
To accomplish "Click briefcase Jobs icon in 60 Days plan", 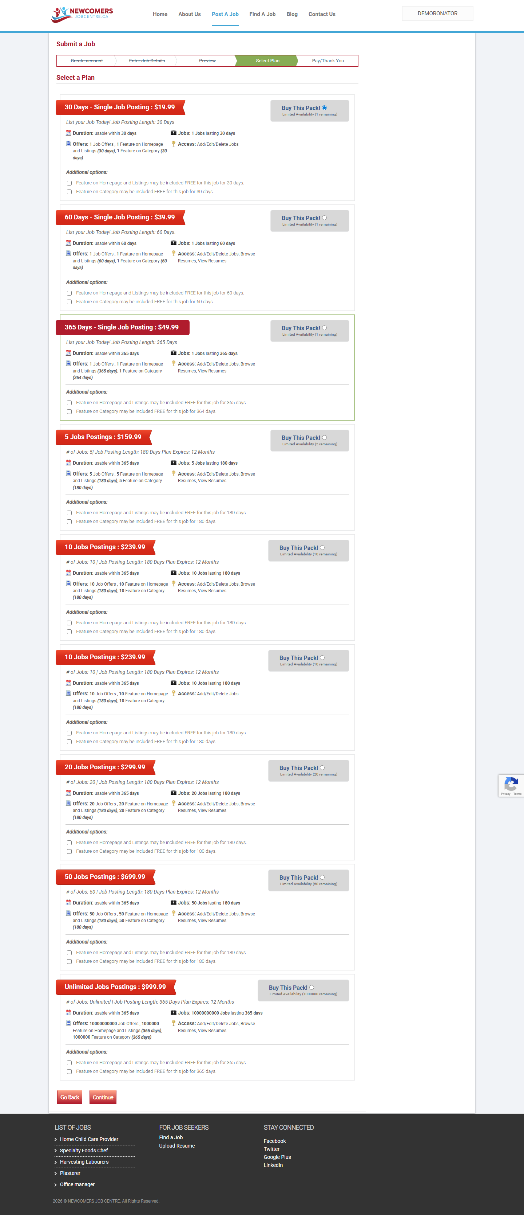I will click(173, 243).
